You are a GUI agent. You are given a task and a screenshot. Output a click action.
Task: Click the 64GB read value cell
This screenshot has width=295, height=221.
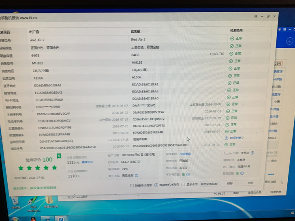coord(135,55)
